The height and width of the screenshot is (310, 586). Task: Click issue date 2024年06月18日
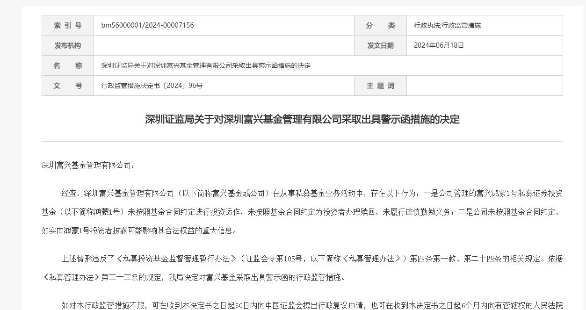click(x=439, y=45)
